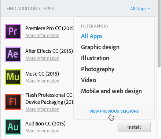Screen dimensions: 162x139
Task: Select All Apps in filter menu
Action: click(x=92, y=36)
